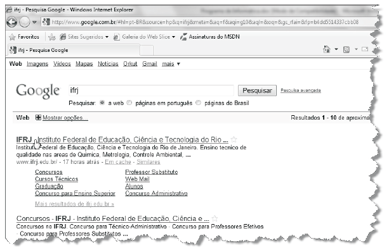Open Google Notícias link
The width and height of the screenshot is (389, 250).
(x=108, y=64)
